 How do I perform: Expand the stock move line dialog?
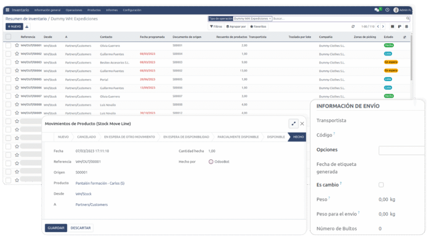[293, 124]
